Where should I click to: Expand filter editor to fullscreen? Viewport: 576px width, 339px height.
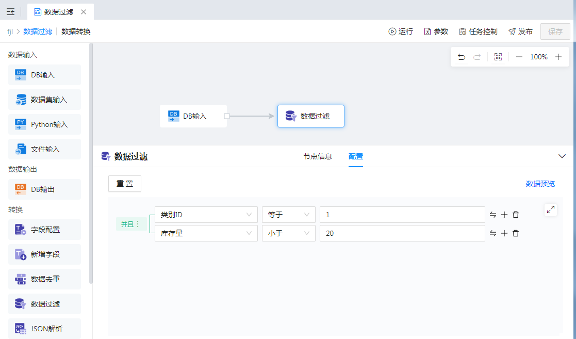pyautogui.click(x=551, y=209)
